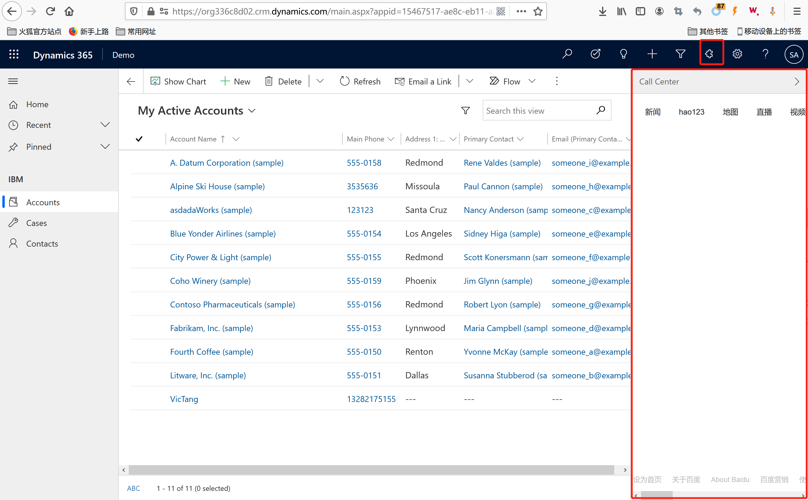Open the more commands ellipsis menu
Viewport: 808px width, 500px height.
(x=557, y=81)
